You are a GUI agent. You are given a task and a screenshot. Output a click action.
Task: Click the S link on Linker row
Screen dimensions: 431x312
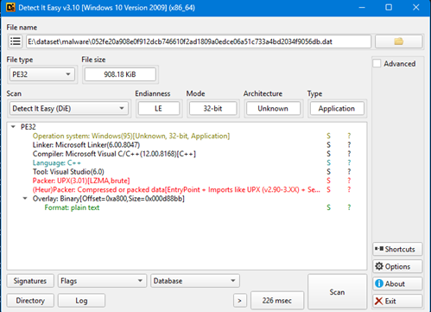click(x=328, y=145)
